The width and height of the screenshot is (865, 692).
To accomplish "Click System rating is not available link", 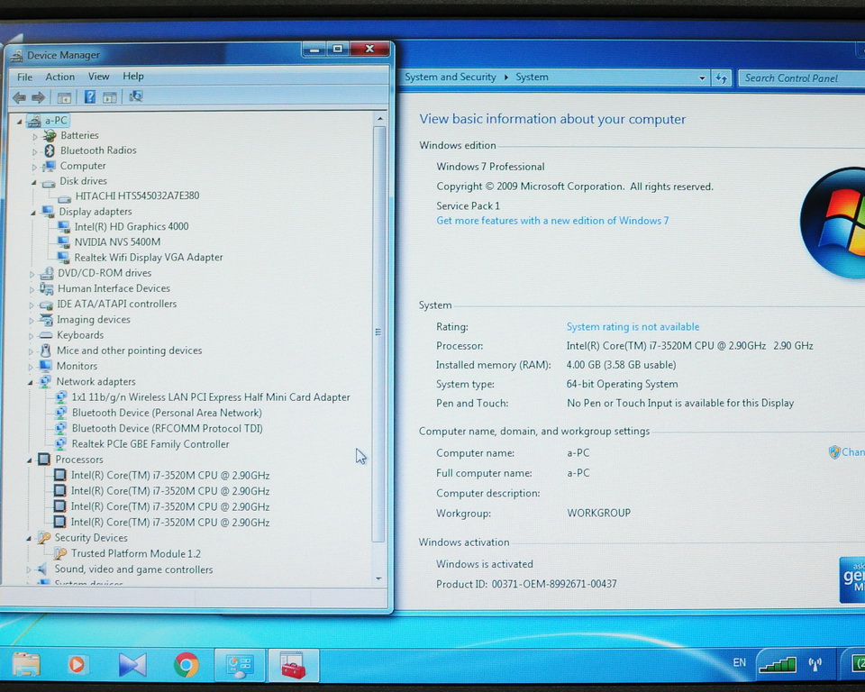I will (x=633, y=327).
